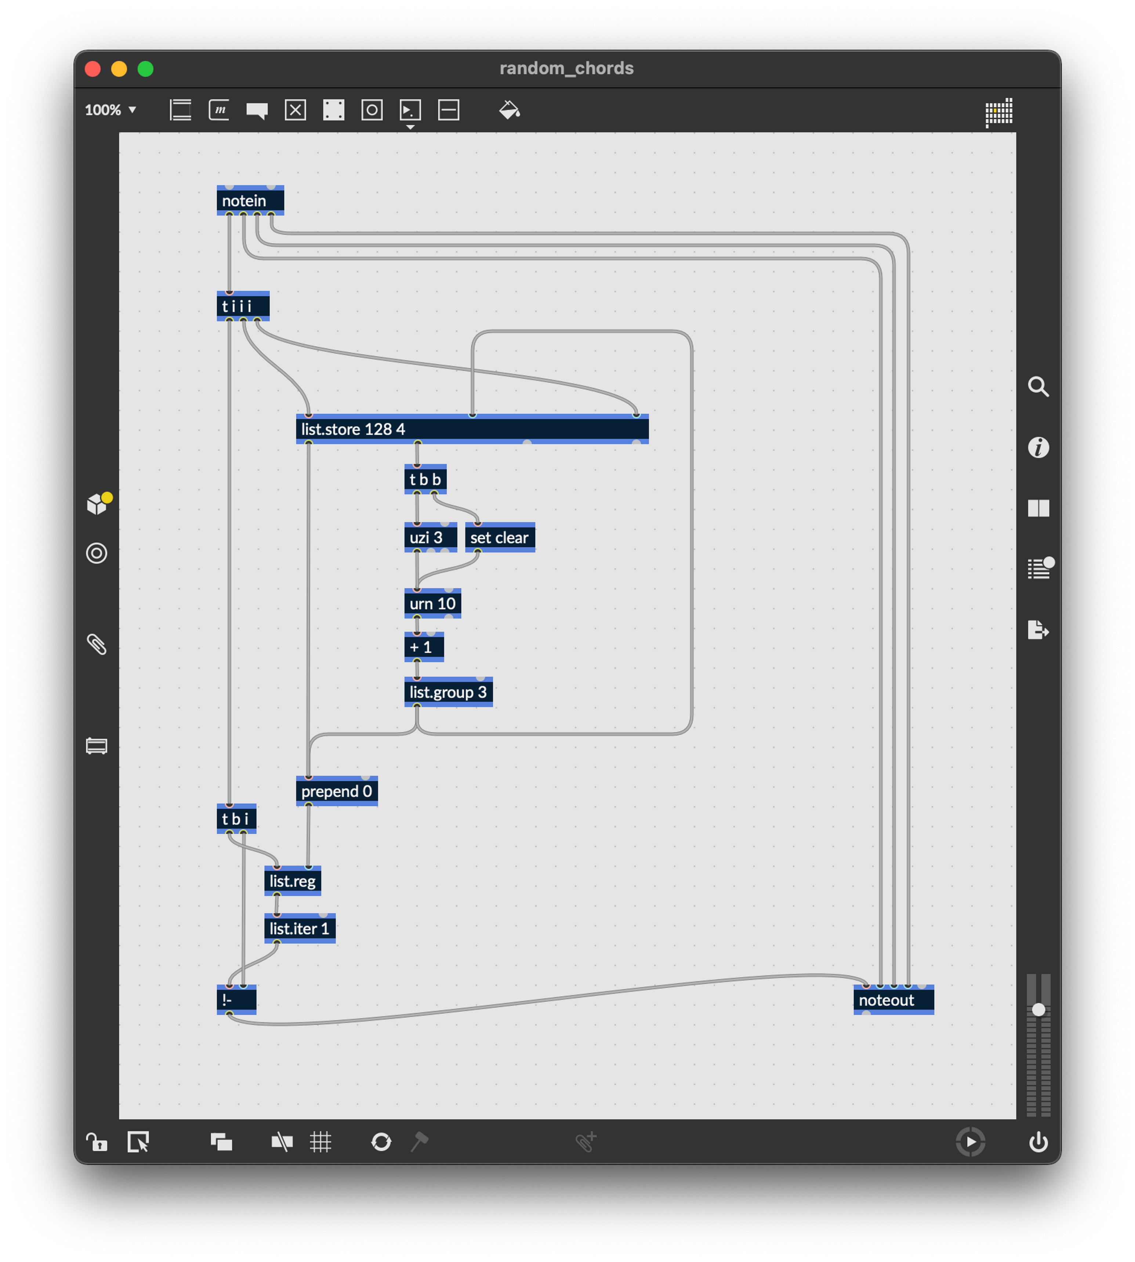Image resolution: width=1135 pixels, height=1262 pixels.
Task: Open the inspector info panel
Action: pos(1038,447)
